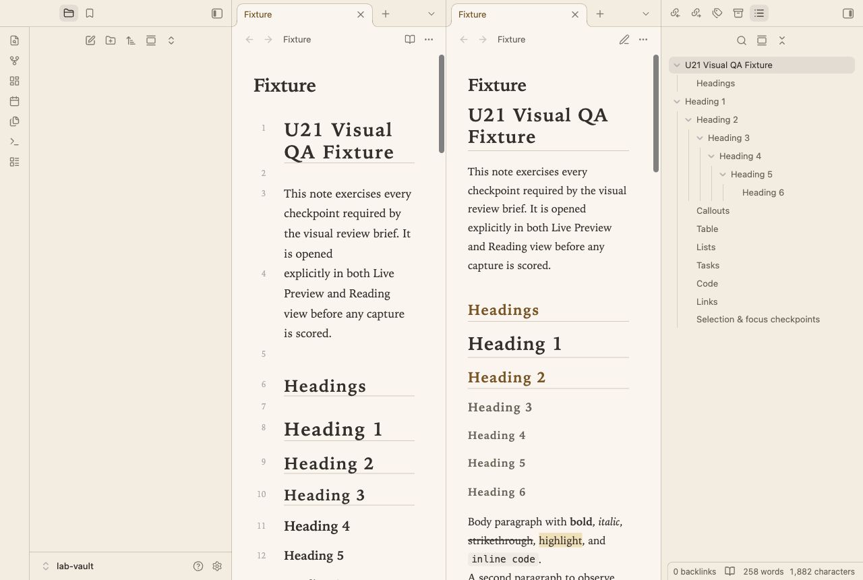Screen dimensions: 863x580
Task: Collapse the Heading 1 outline node
Action: point(677,102)
